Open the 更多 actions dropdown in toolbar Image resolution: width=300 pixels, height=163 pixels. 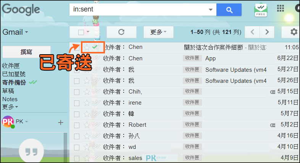158,32
